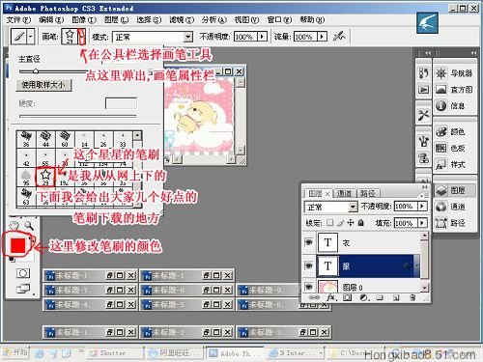Open the Histogram (直方图) panel icon

click(440, 89)
